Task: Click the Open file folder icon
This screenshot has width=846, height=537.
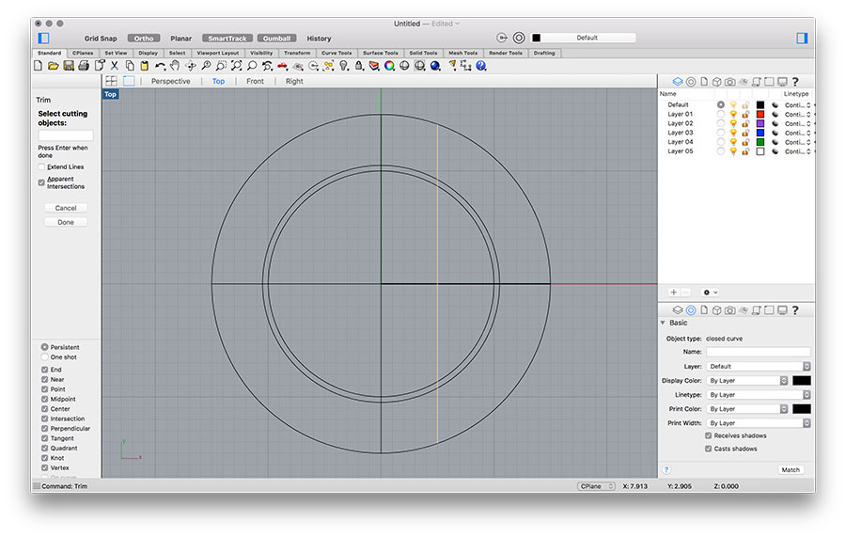Action: [53, 66]
